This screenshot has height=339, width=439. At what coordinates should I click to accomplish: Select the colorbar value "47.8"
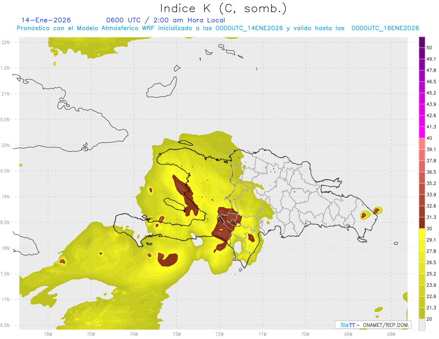pyautogui.click(x=431, y=70)
